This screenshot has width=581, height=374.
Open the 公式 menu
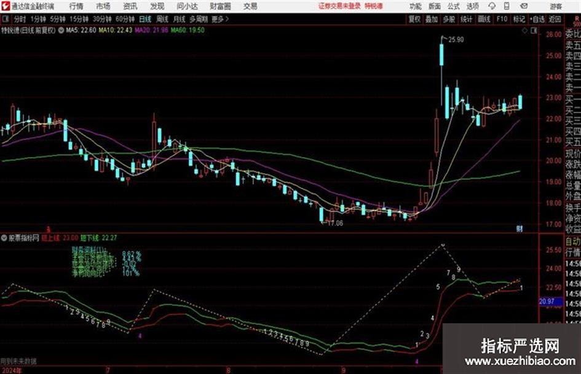tap(454, 6)
